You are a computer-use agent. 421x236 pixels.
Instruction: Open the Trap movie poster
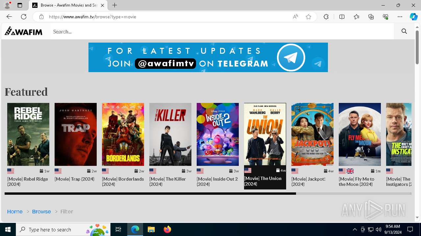76,134
